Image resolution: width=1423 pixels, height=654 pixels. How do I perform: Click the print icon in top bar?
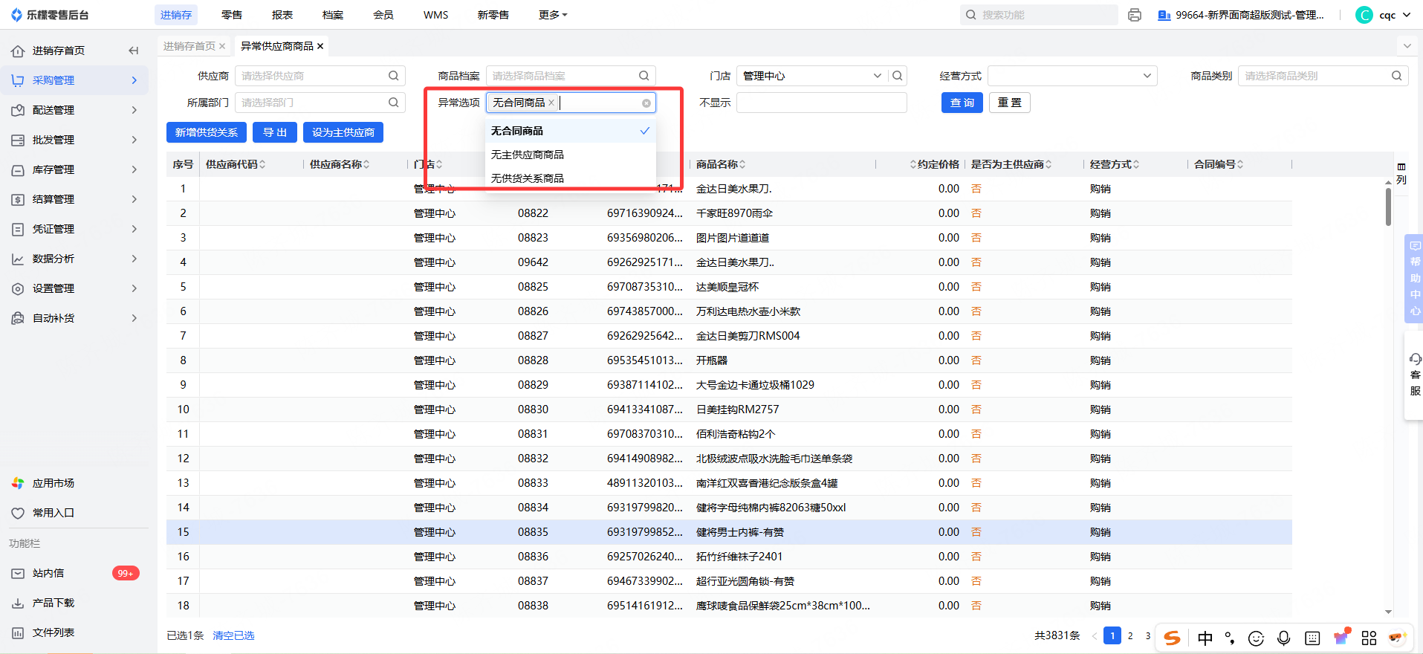coord(1134,15)
